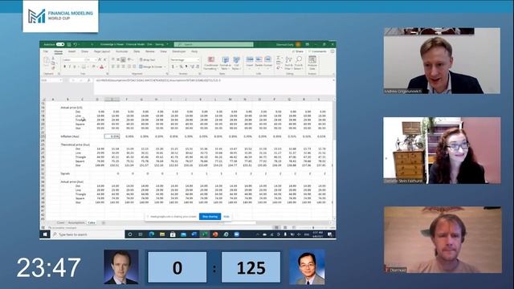Toggle the AutoSave switch in title bar
This screenshot has height=289, width=514.
coord(60,44)
